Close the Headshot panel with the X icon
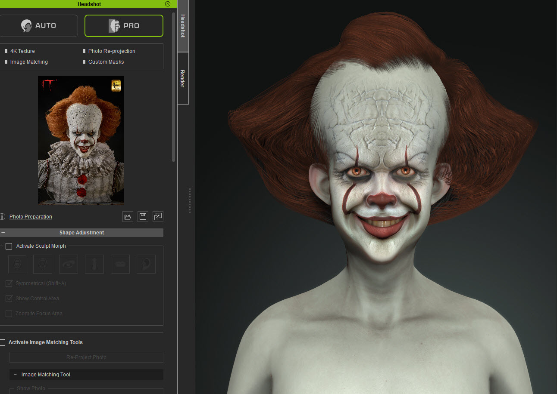 tap(168, 4)
